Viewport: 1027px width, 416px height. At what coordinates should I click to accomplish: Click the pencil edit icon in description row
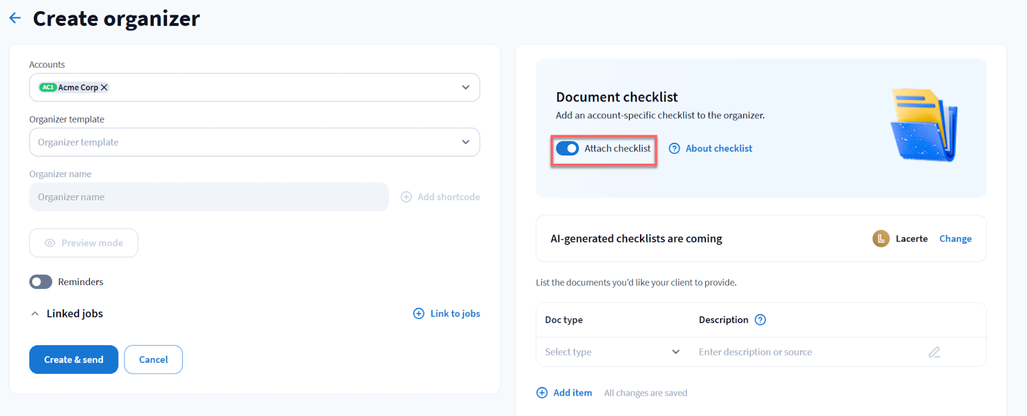click(934, 352)
